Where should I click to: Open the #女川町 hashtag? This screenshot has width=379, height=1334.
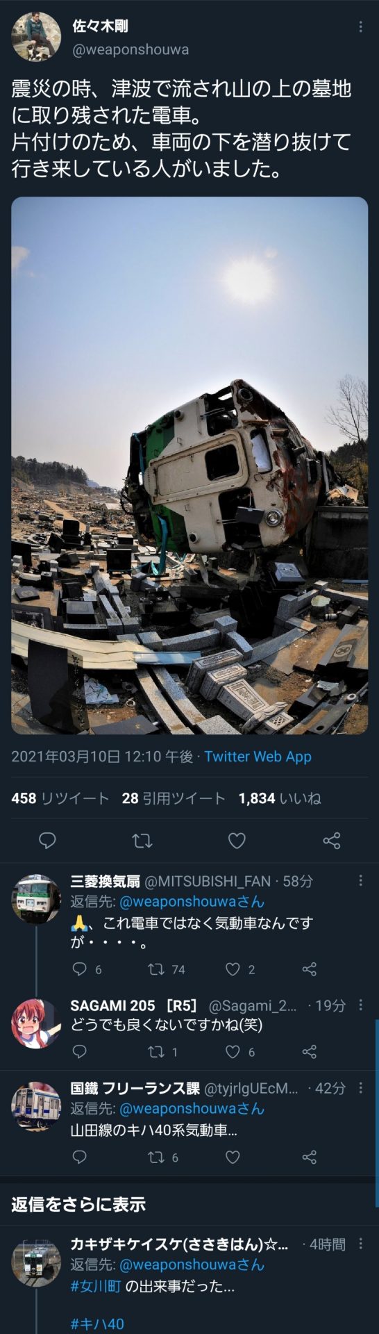(96, 1286)
